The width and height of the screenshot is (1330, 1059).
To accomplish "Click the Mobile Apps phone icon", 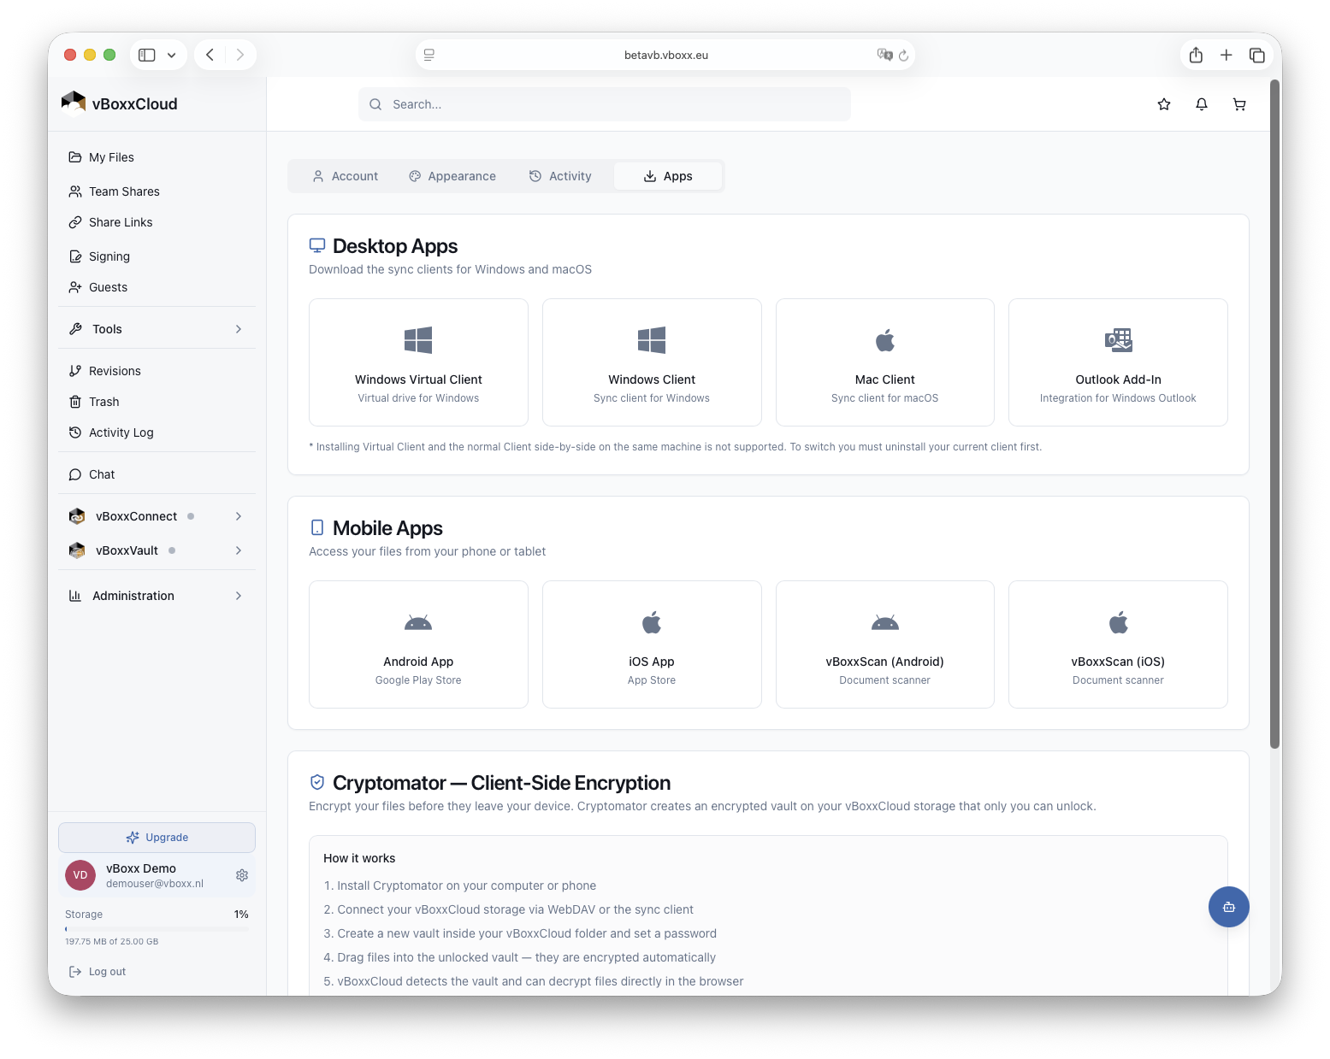I will point(317,527).
